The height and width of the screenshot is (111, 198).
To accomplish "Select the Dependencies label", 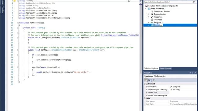I will click(160, 14).
